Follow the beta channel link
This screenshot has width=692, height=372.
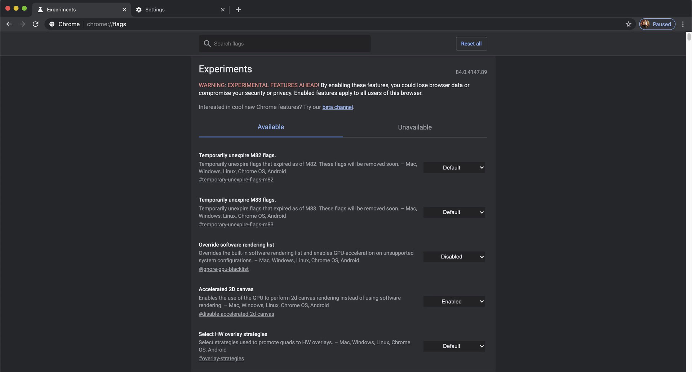coord(337,107)
